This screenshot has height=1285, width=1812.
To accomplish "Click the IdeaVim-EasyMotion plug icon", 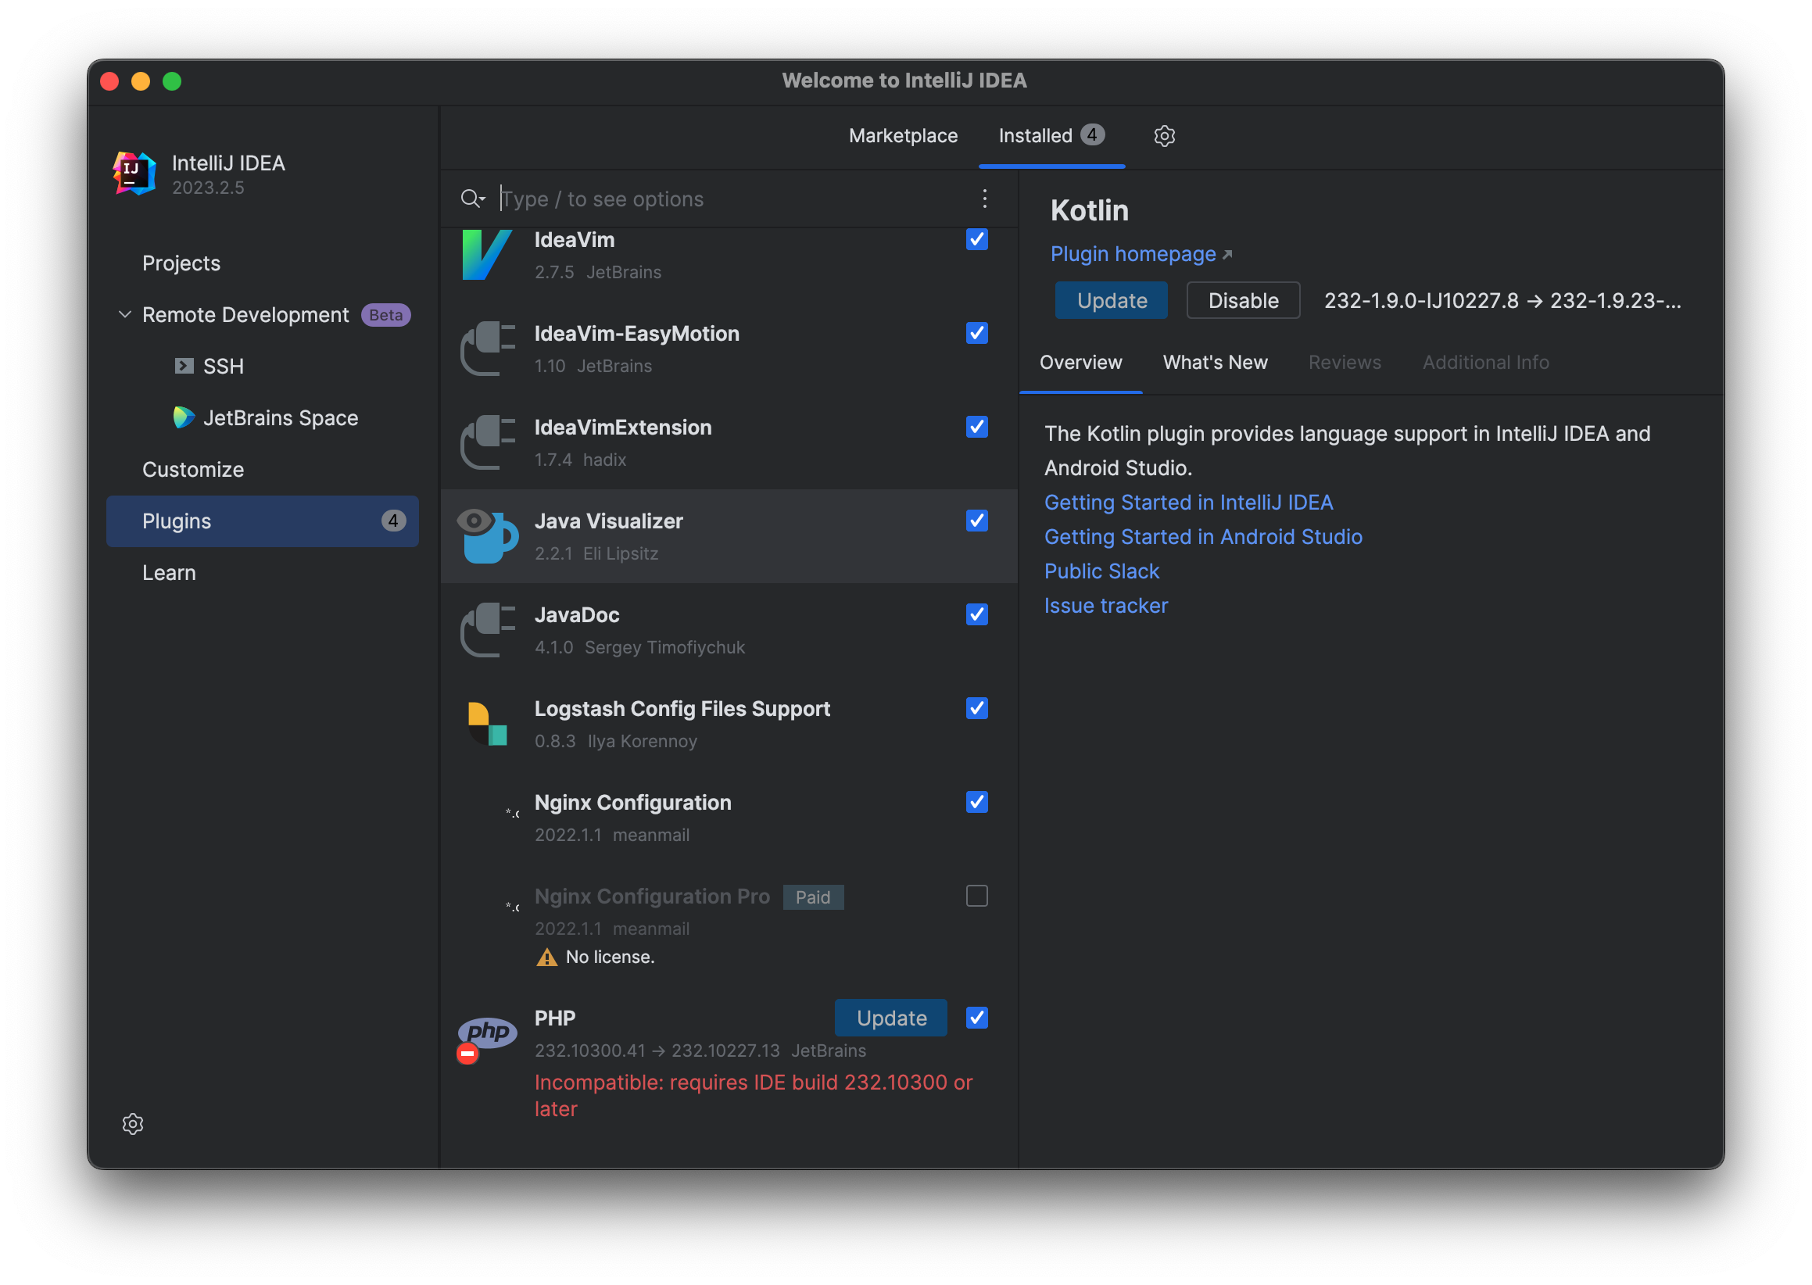I will pos(488,349).
